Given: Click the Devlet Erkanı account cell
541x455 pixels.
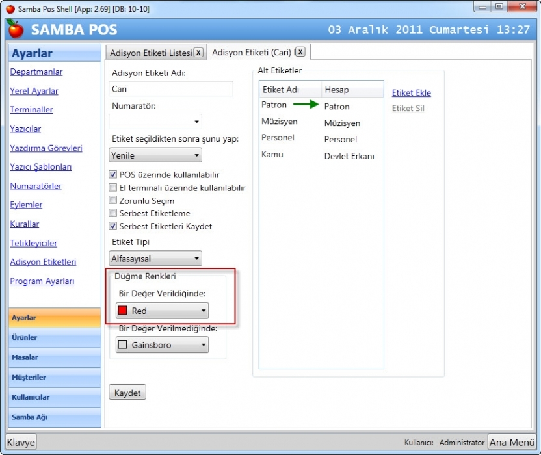Looking at the screenshot, I should click(x=349, y=156).
